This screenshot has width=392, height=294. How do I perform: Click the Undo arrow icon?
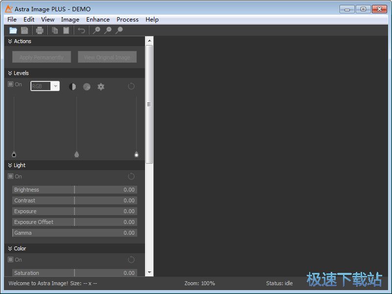pyautogui.click(x=81, y=30)
